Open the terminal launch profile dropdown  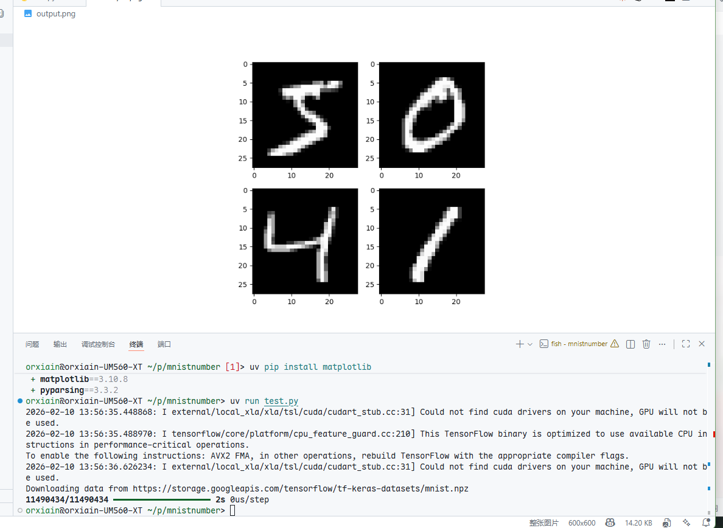tap(530, 344)
